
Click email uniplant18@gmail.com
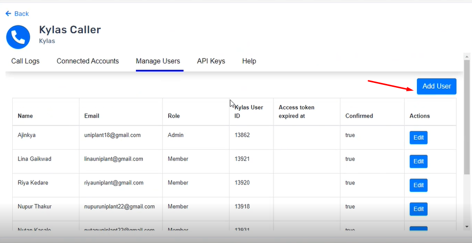(x=112, y=135)
